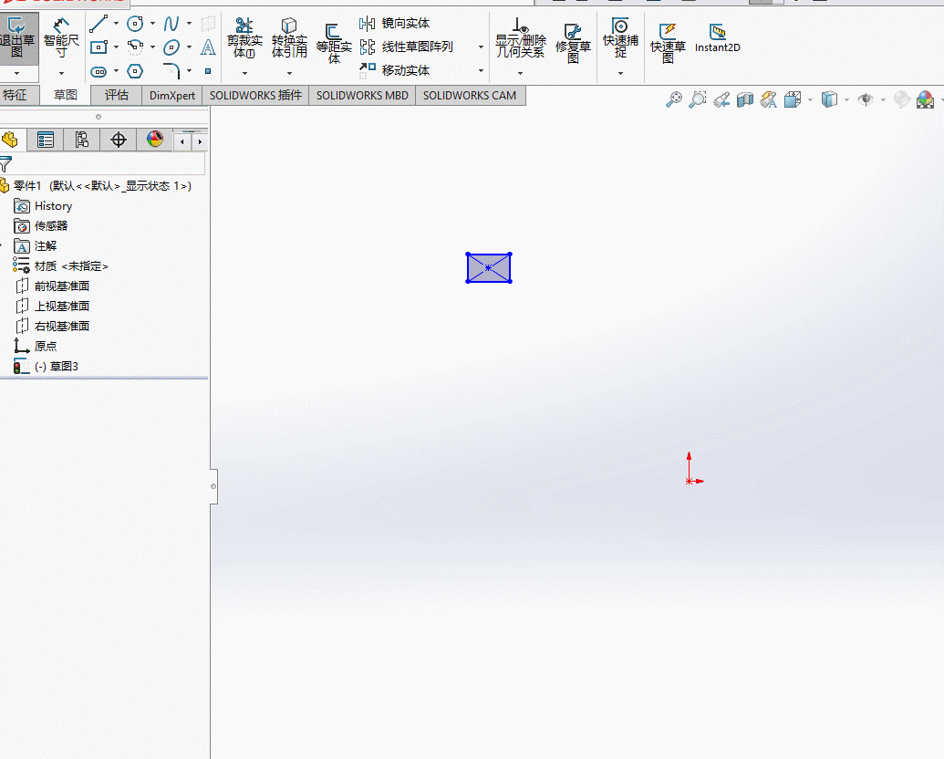
Task: Open the Circle tool dropdown arrow
Action: [152, 24]
